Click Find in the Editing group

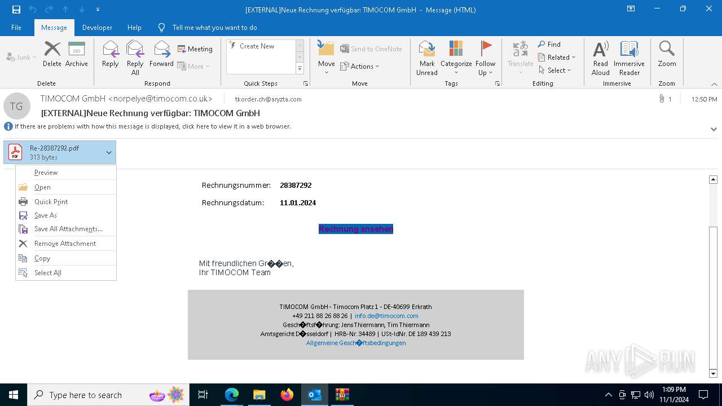click(x=549, y=45)
